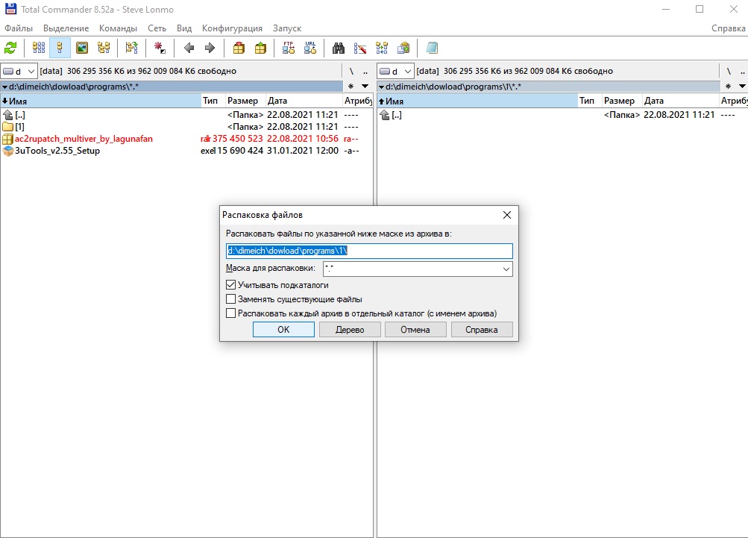Open left panel directory history arrow
This screenshot has height=538, width=748.
(365, 87)
